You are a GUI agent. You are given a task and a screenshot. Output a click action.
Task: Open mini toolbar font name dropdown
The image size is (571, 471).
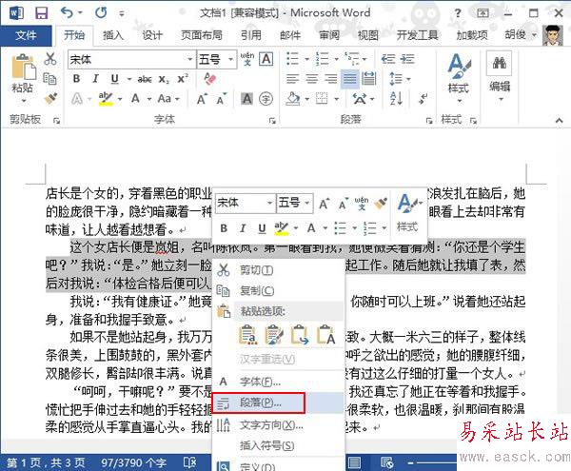pyautogui.click(x=270, y=203)
